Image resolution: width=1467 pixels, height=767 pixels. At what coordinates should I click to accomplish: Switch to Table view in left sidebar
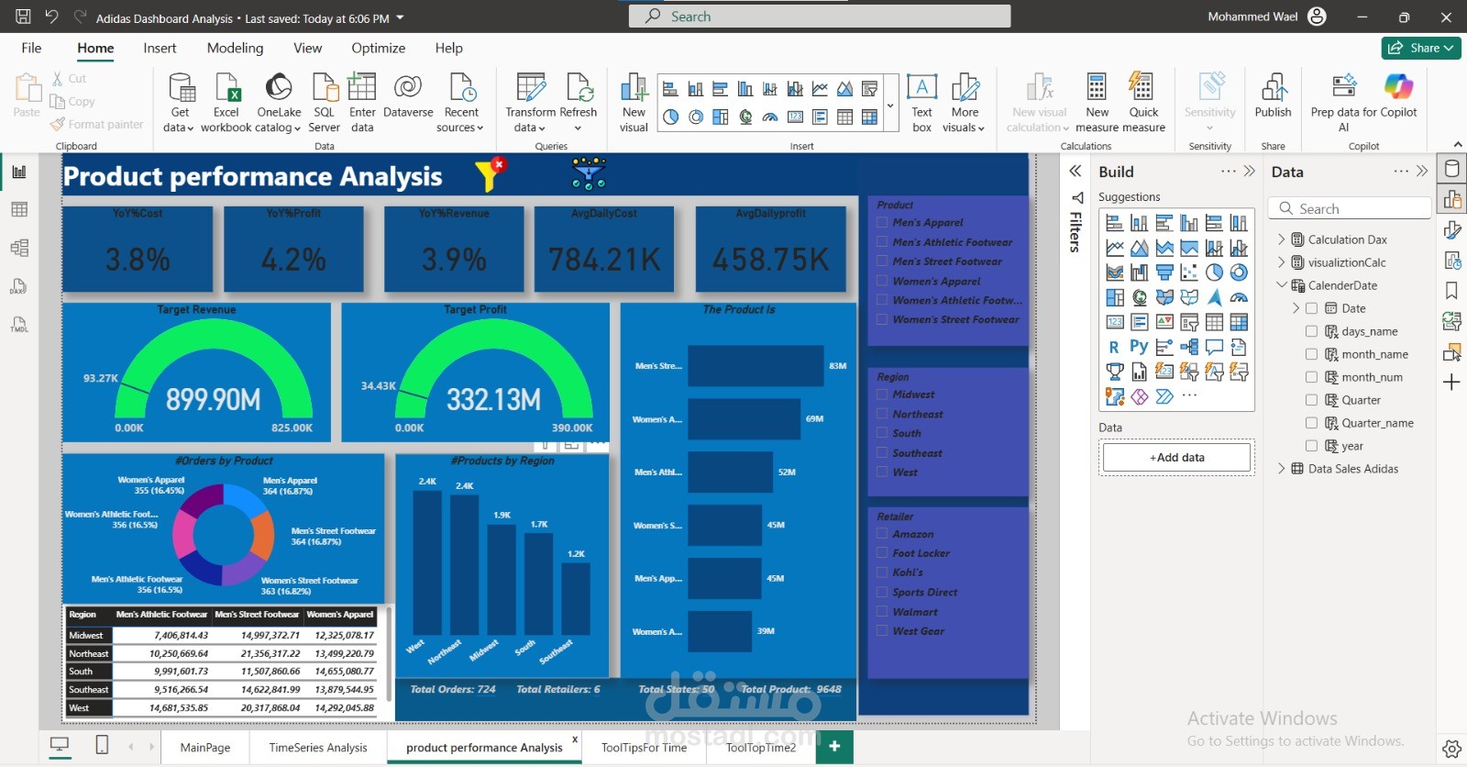click(19, 210)
